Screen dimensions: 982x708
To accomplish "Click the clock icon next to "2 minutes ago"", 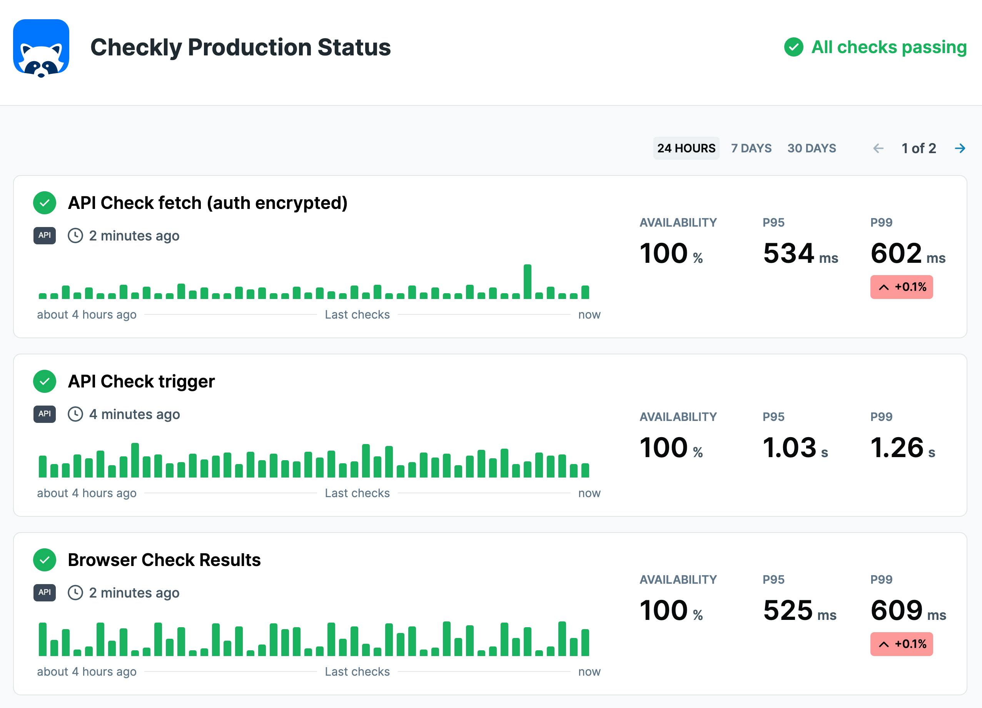I will pyautogui.click(x=75, y=235).
